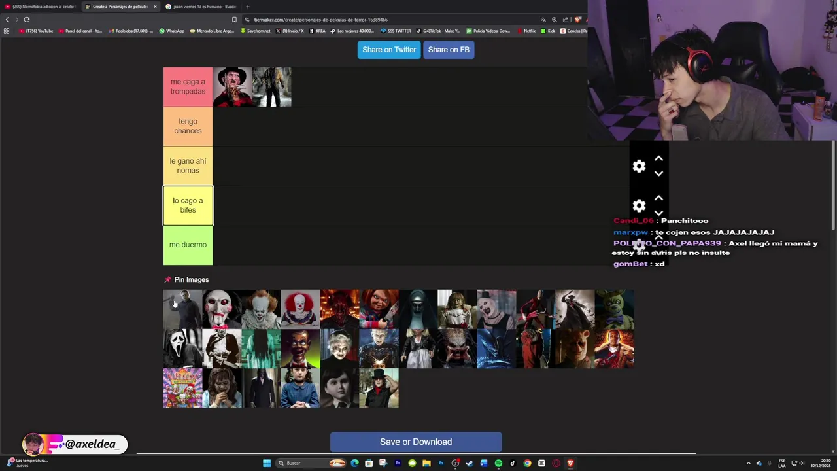Reload the tiermaker page
This screenshot has width=837, height=471.
pyautogui.click(x=26, y=20)
